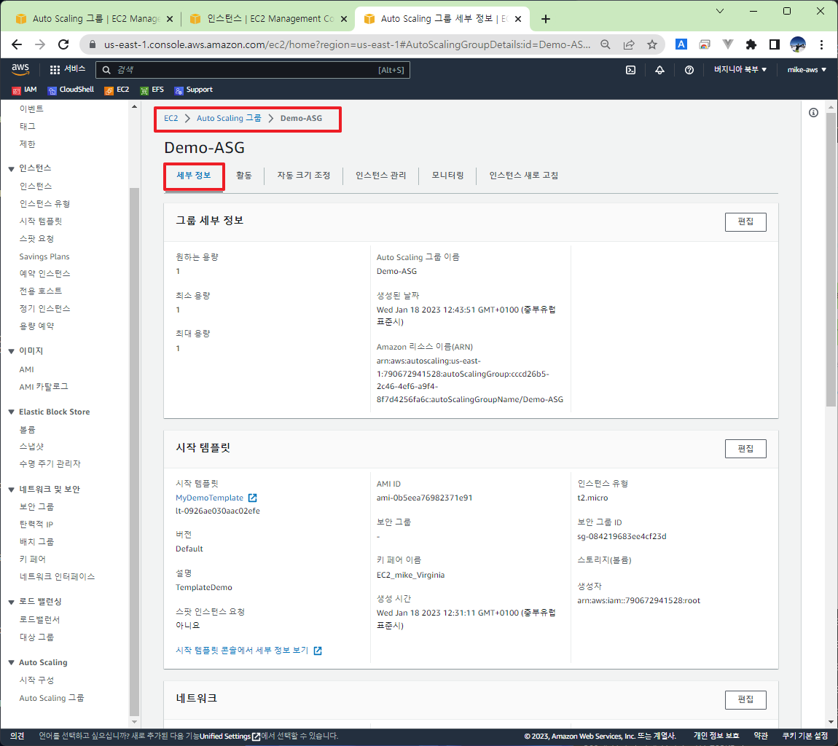Image resolution: width=838 pixels, height=746 pixels.
Task: Open the extensions puzzle icon
Action: pos(751,44)
